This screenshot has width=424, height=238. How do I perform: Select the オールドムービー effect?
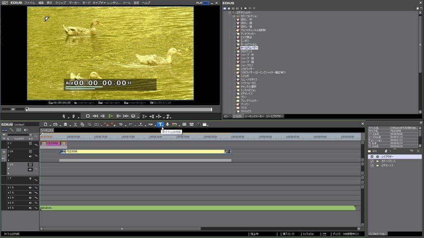(249, 48)
